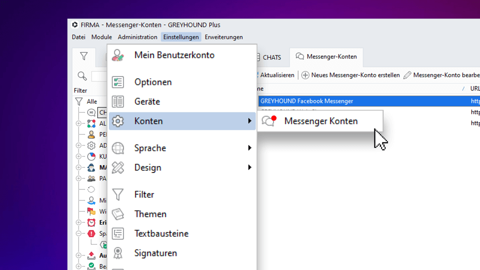Viewport: 480px width, 270px height.
Task: Open Mein Benutzerkonto user icon
Action: (118, 55)
